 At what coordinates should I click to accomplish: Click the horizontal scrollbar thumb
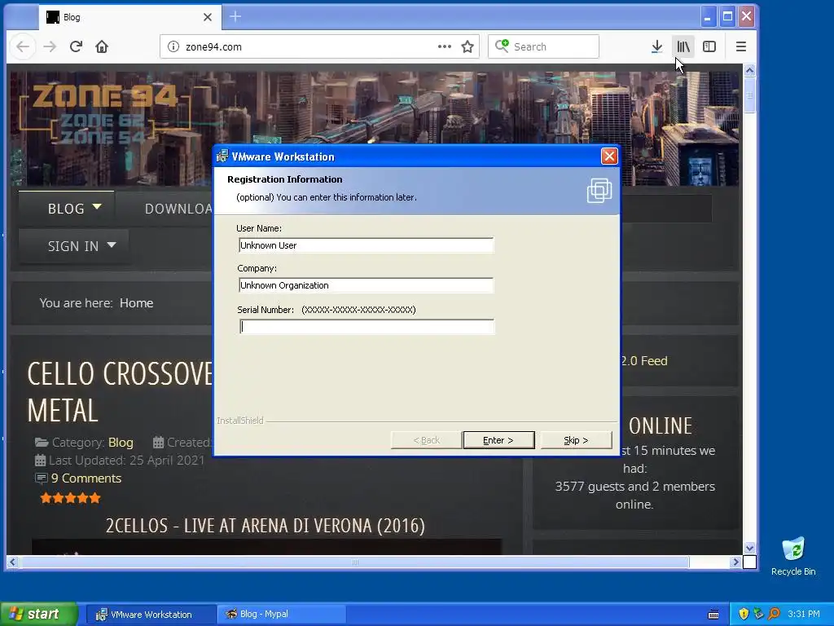355,562
